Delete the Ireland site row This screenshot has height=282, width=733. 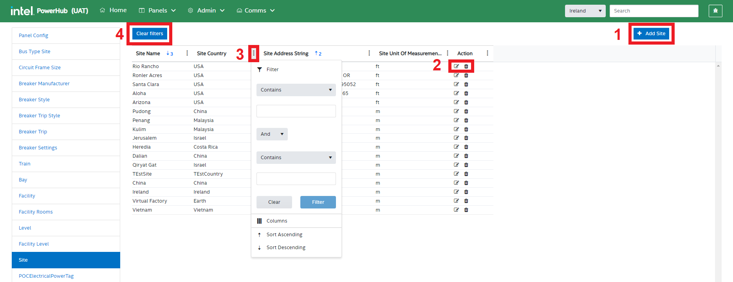coord(466,192)
